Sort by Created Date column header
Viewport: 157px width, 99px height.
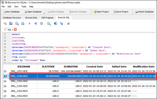95,67
